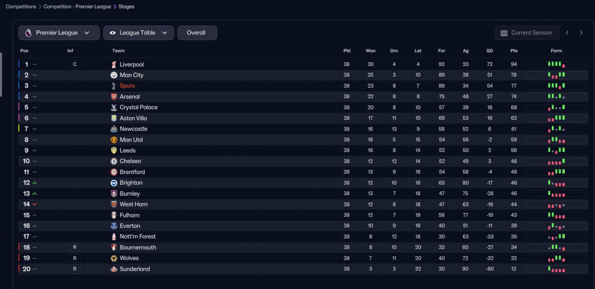Open the Current Season selector
This screenshot has height=289, width=595.
(x=526, y=33)
